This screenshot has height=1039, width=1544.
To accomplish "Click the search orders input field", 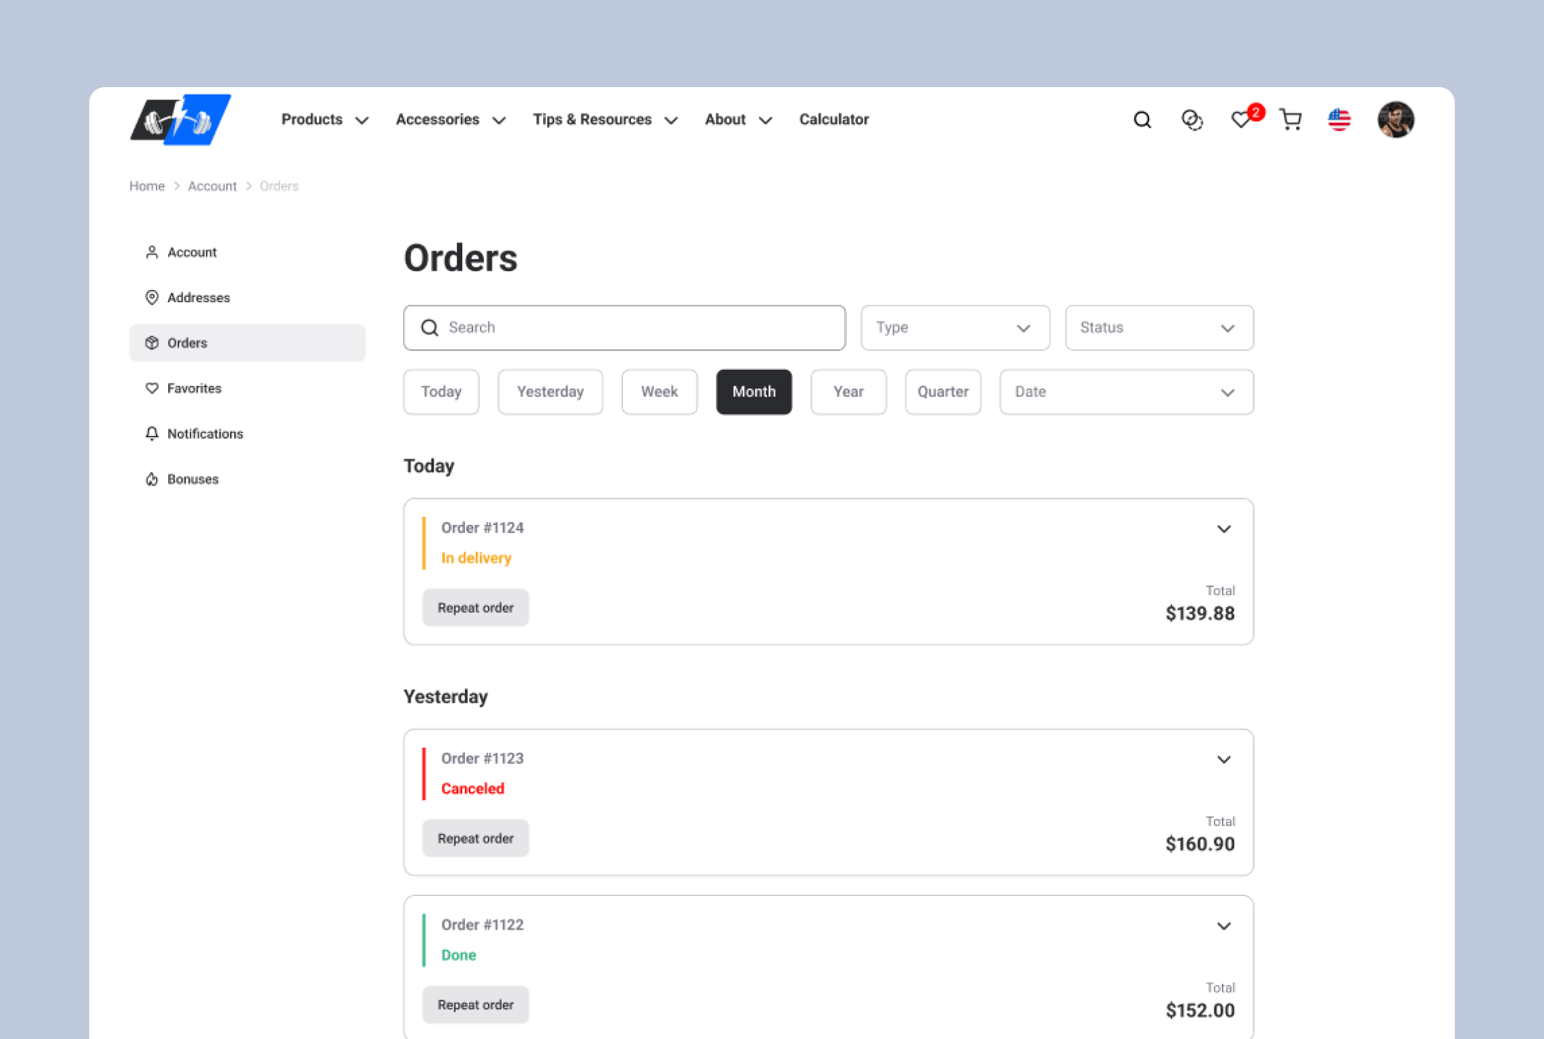I will [624, 326].
